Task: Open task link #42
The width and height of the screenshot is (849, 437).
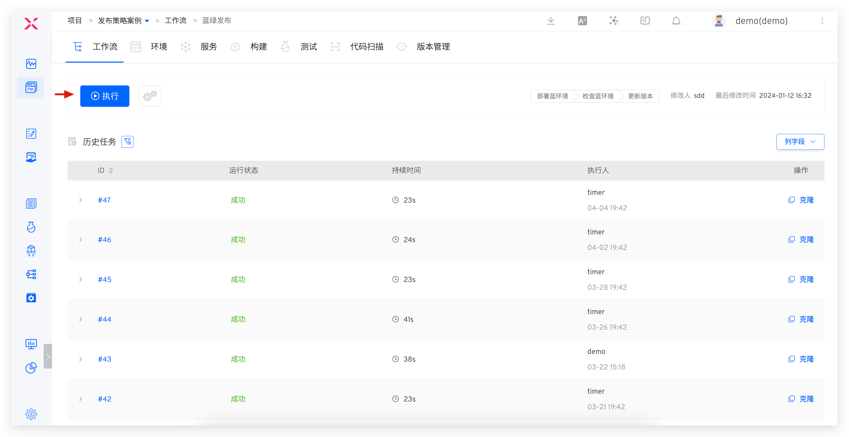Action: tap(105, 399)
